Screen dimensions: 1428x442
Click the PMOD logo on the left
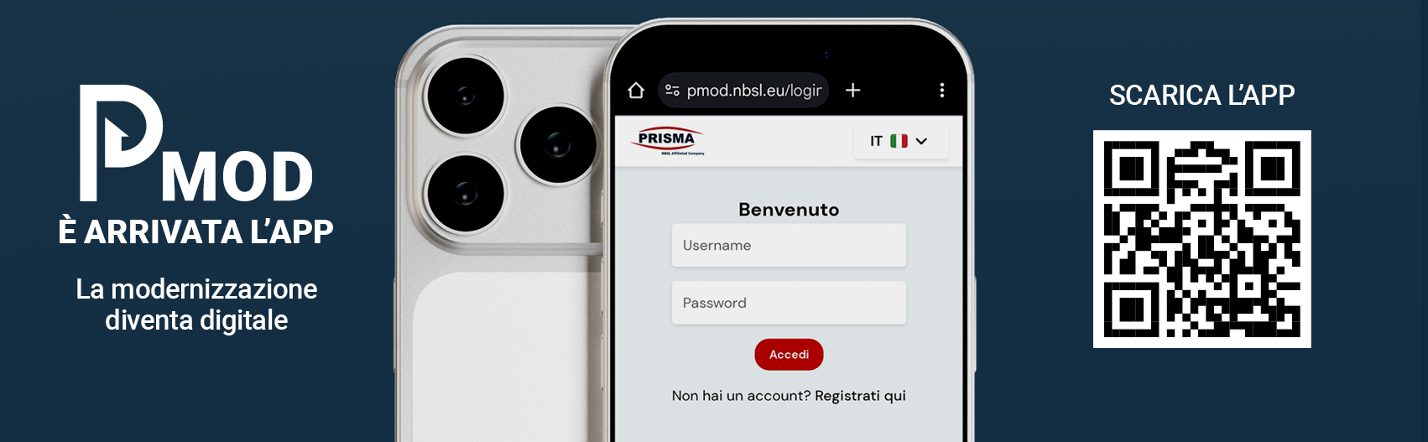point(196,143)
